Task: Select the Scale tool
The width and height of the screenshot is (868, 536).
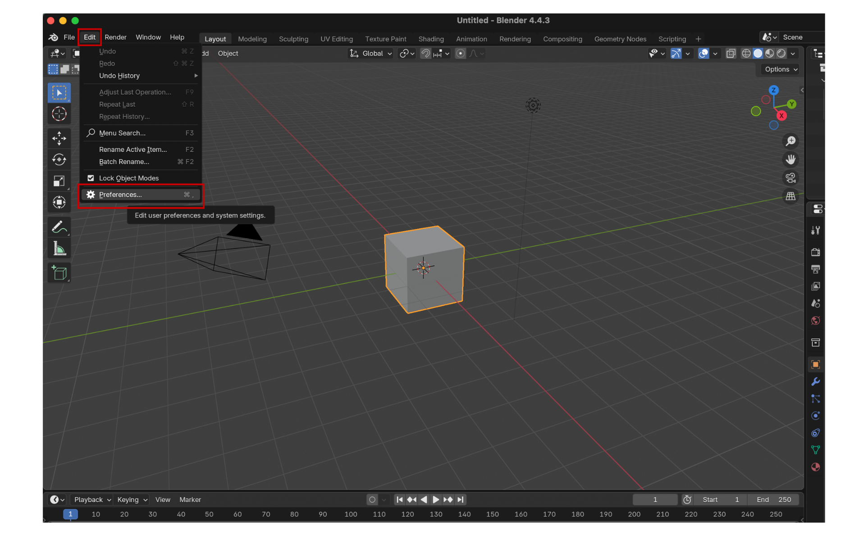Action: 59,181
